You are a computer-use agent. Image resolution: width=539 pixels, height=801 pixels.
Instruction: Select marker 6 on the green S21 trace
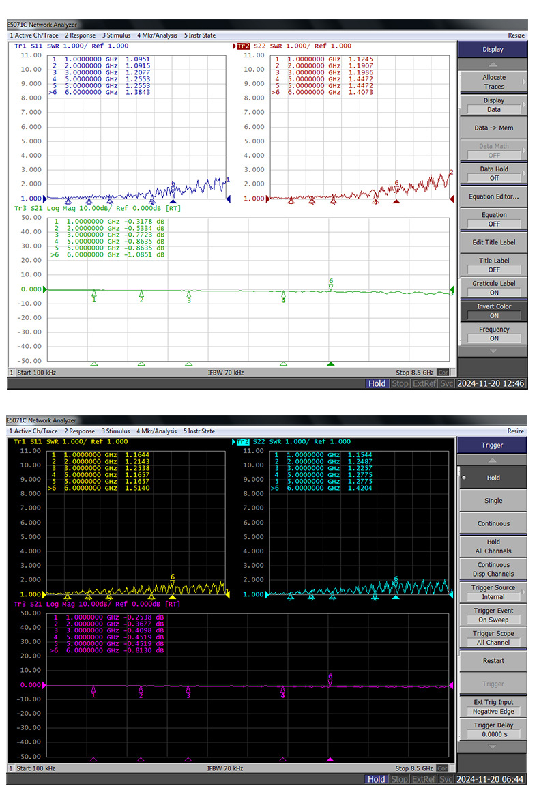[331, 285]
